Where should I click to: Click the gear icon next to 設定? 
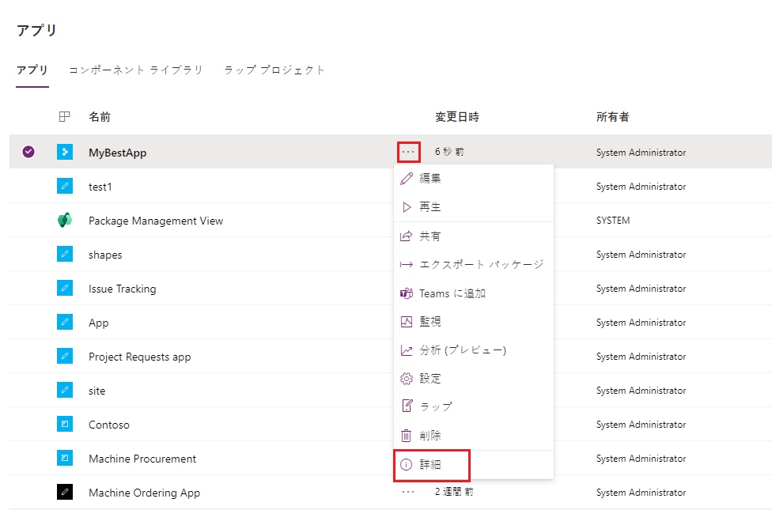tap(407, 379)
